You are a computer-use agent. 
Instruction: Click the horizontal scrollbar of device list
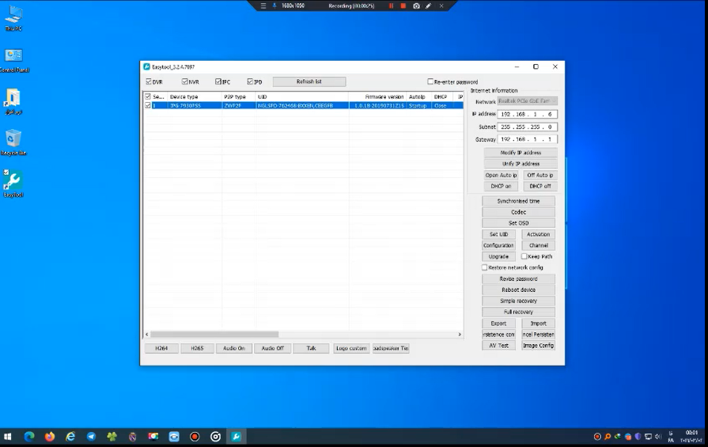click(214, 335)
